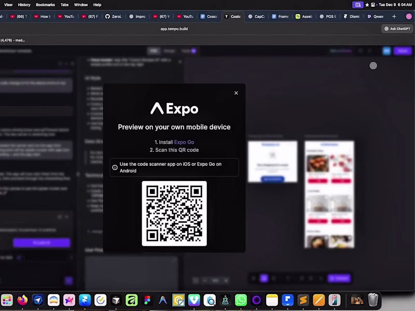Select the active 'Costc' Tempo tab
415x311 pixels.
click(x=233, y=17)
